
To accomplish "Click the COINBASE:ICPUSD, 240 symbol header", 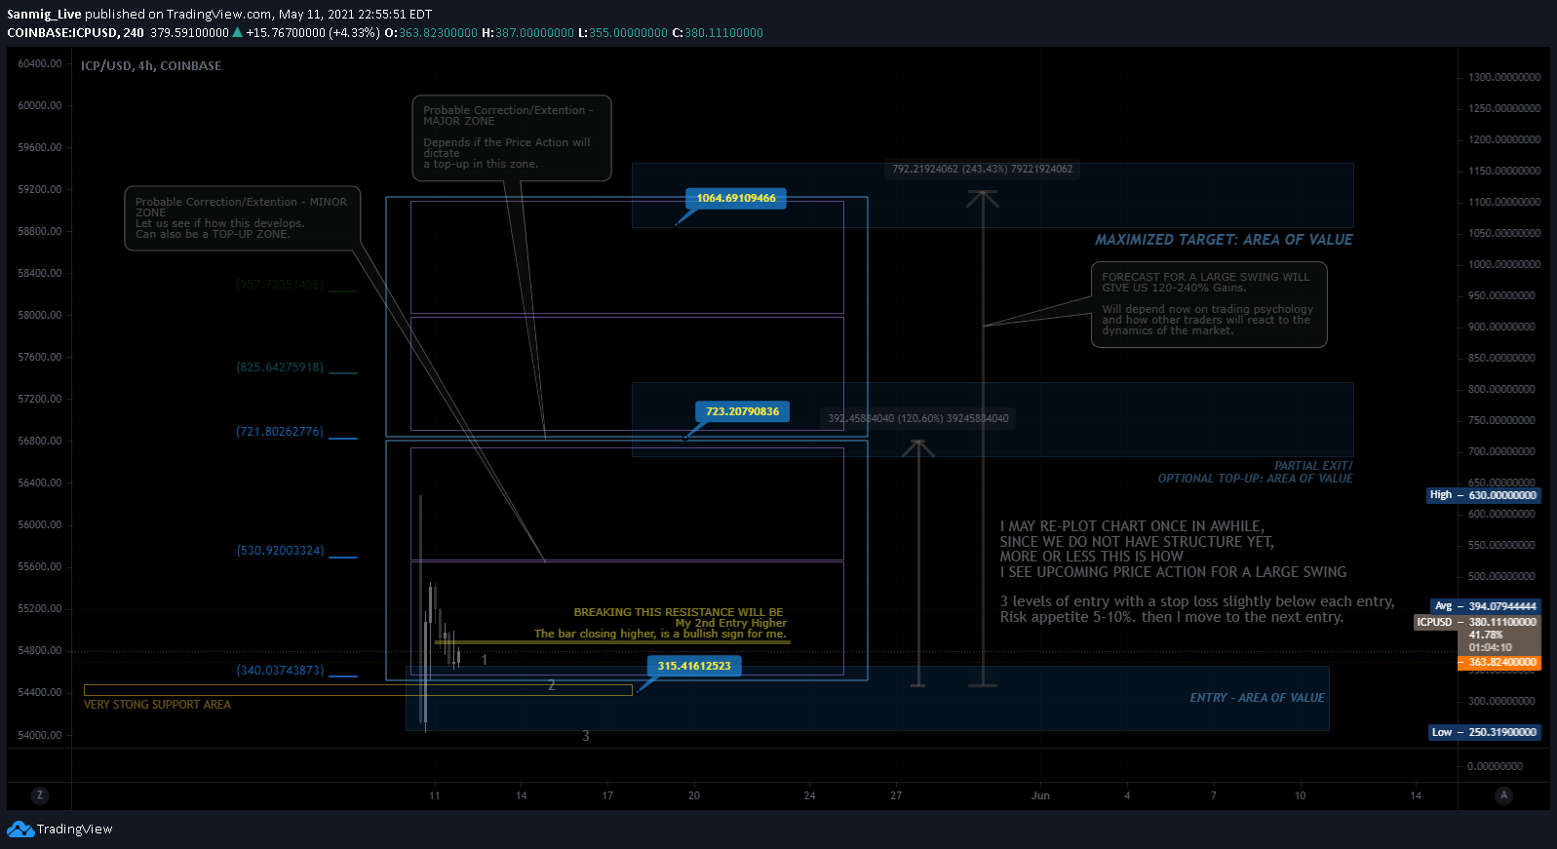I will tap(75, 33).
